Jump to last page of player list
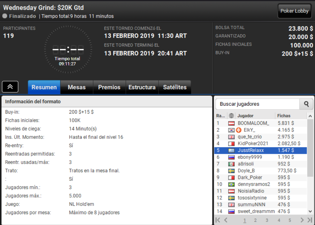 (310, 220)
